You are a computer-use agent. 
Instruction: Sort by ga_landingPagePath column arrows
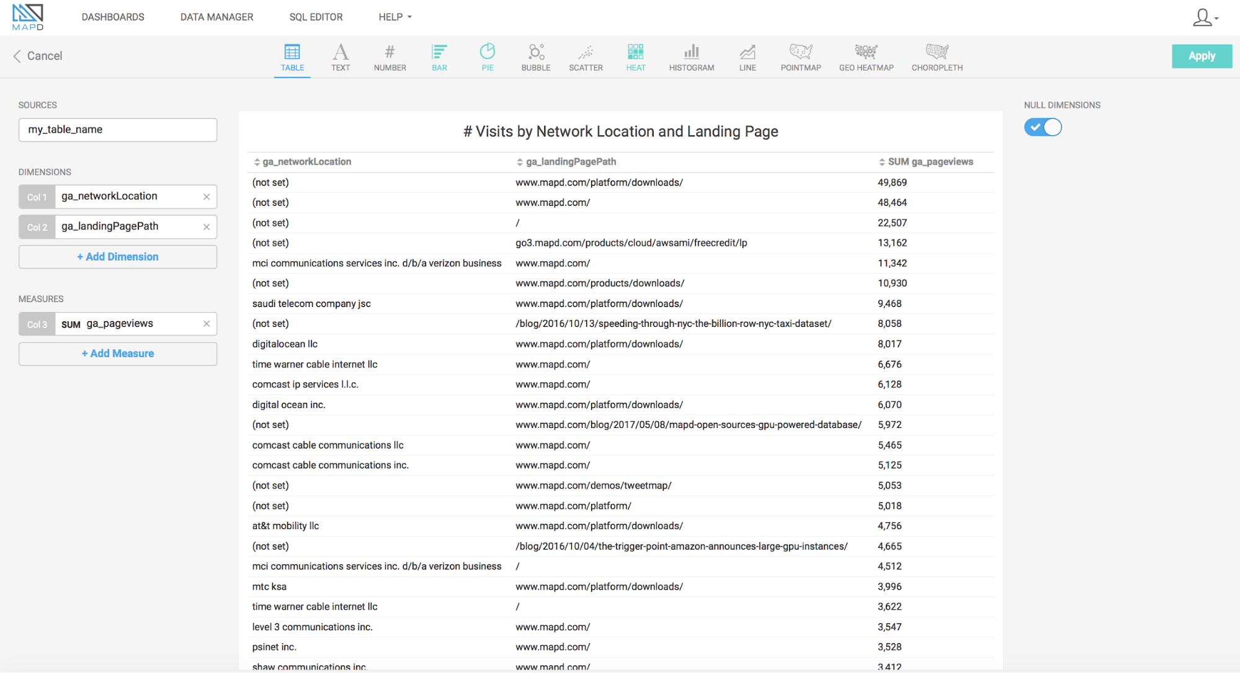click(x=520, y=162)
